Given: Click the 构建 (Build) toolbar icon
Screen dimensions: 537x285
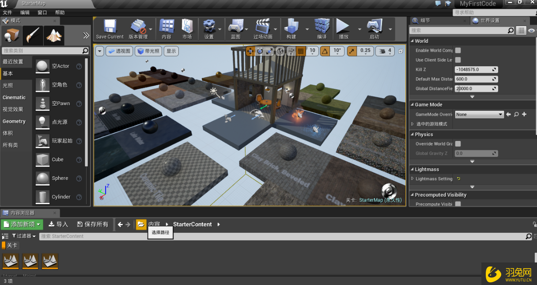Looking at the screenshot, I should tap(292, 27).
